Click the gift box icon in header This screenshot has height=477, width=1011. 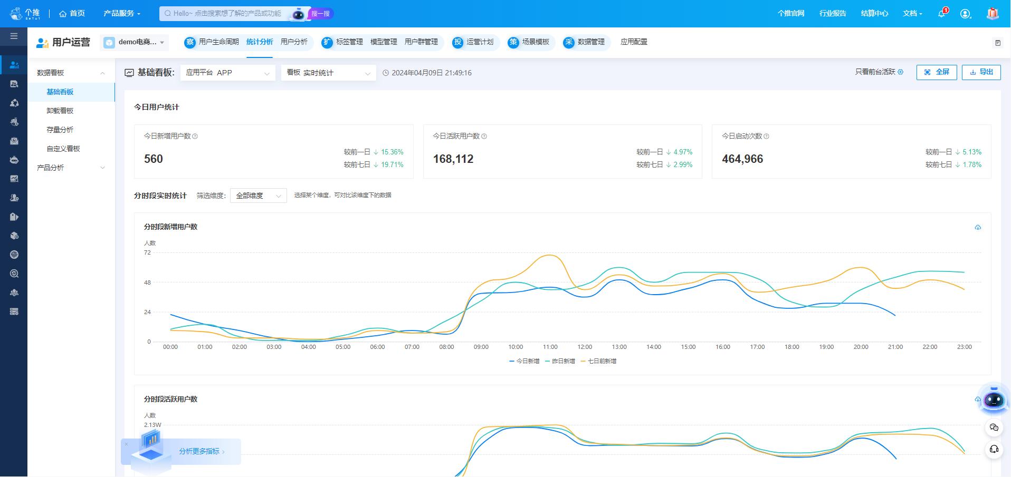click(x=993, y=13)
